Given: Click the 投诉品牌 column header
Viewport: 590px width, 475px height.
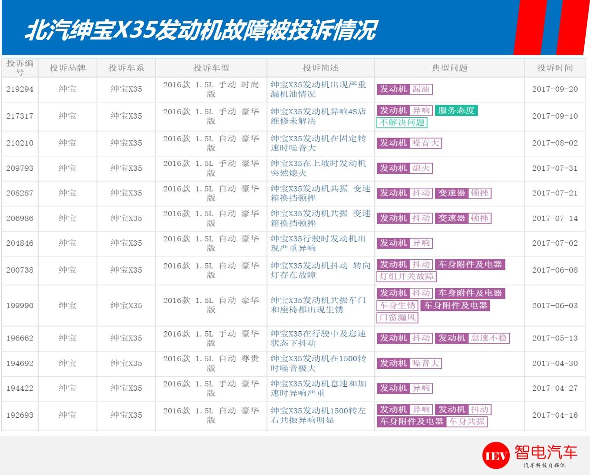Looking at the screenshot, I should point(67,68).
